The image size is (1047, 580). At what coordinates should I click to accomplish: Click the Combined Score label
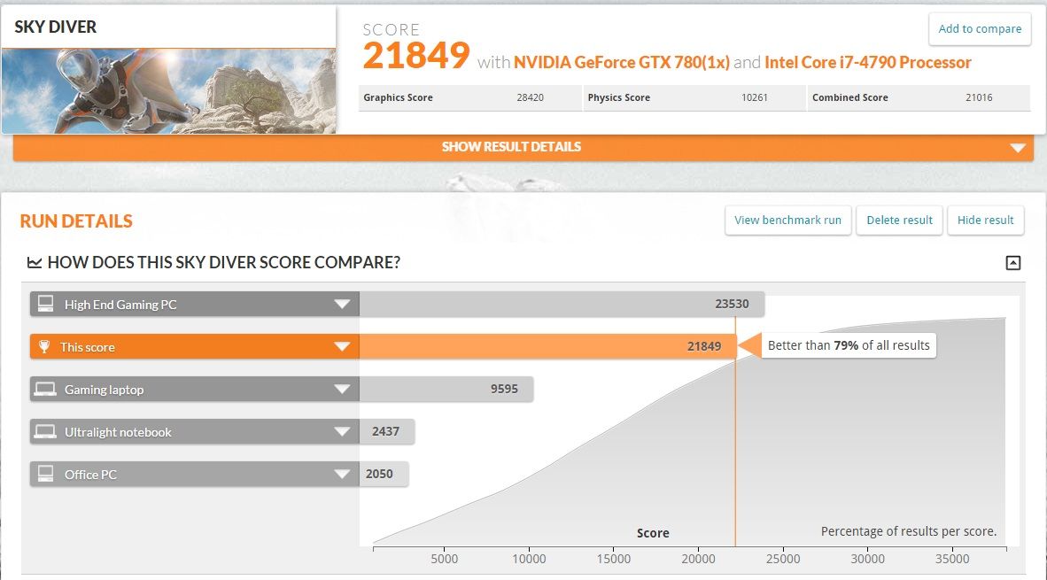[x=850, y=97]
